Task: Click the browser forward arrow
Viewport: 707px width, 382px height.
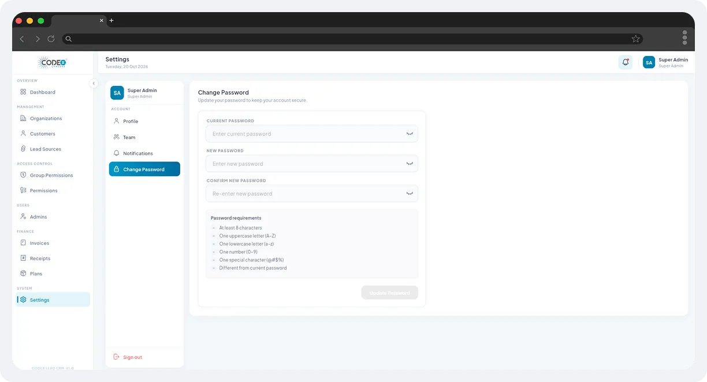Action: pyautogui.click(x=38, y=39)
